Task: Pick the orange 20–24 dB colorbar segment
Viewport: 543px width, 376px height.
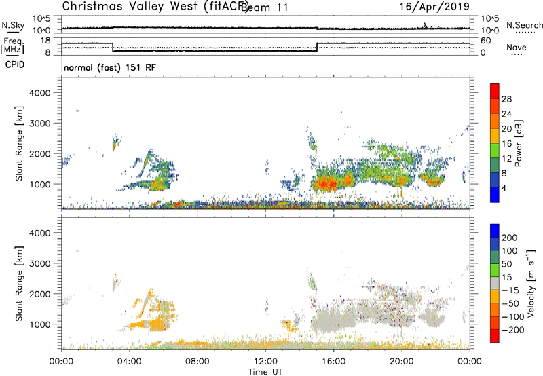Action: click(495, 121)
